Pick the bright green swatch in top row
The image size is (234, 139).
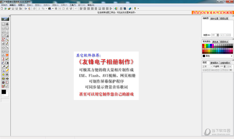click(207, 45)
